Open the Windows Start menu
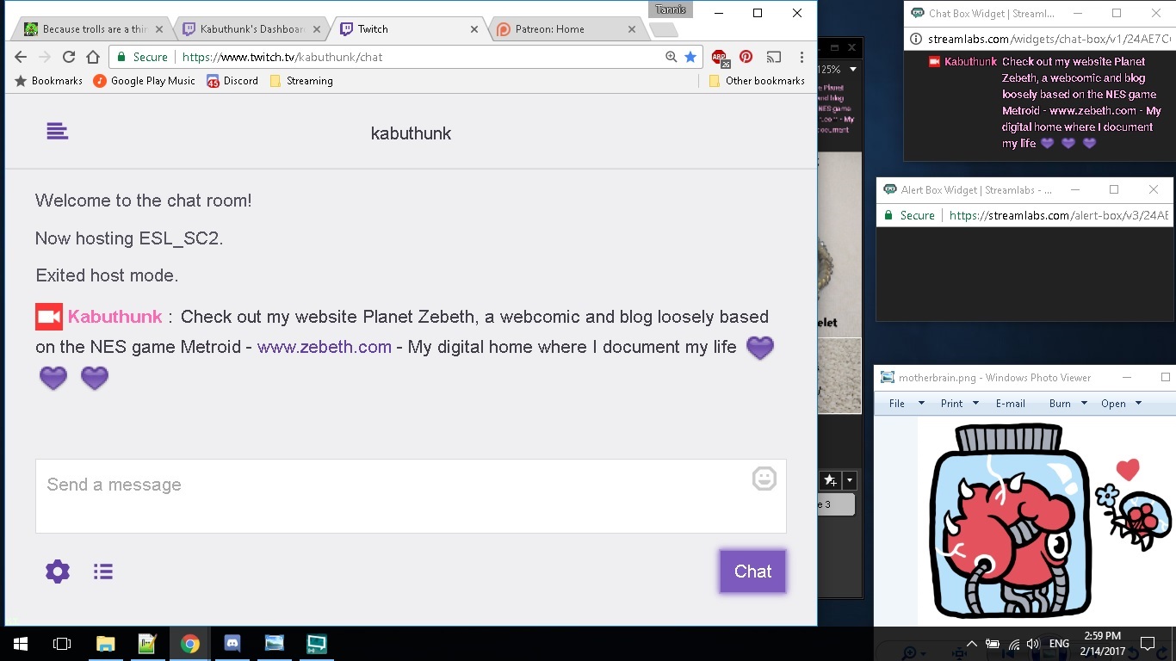Viewport: 1176px width, 661px height. 21,644
